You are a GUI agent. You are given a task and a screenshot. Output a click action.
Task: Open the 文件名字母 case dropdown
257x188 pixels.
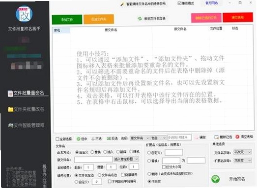[242, 152]
